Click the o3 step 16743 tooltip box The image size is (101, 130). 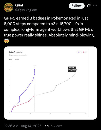pyautogui.click(x=72, y=69)
